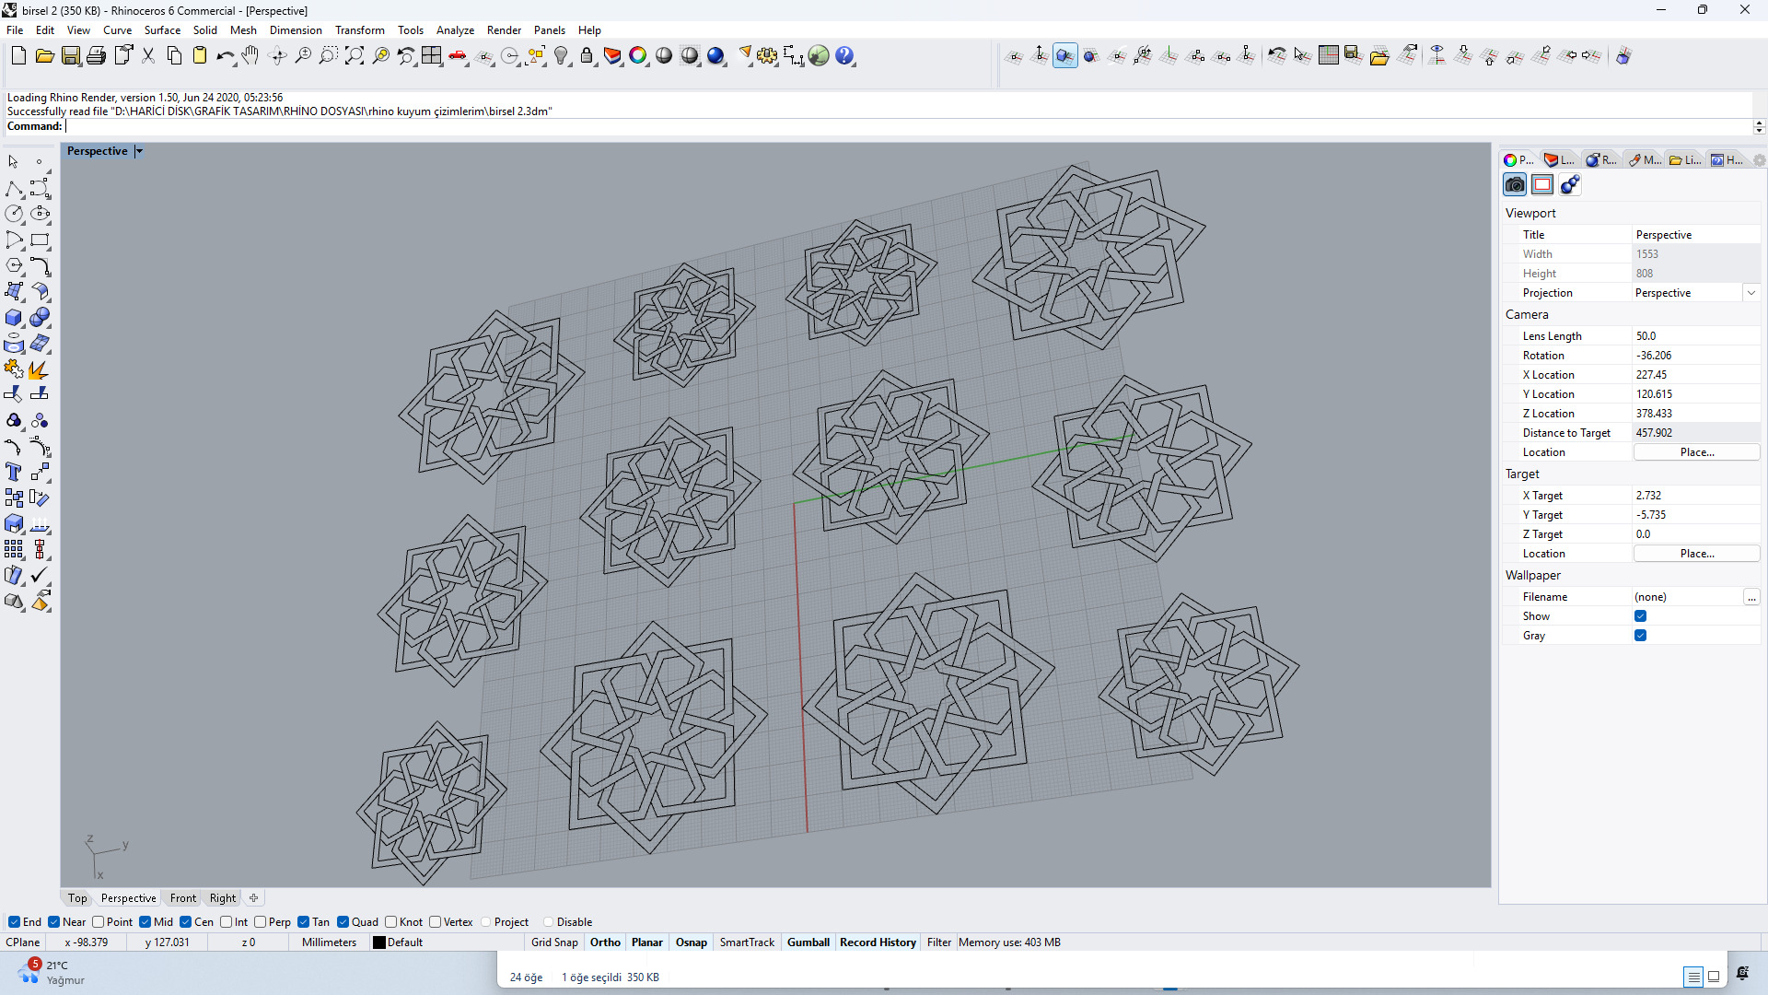The width and height of the screenshot is (1768, 995).
Task: Toggle Ortho in the status bar
Action: pyautogui.click(x=605, y=942)
